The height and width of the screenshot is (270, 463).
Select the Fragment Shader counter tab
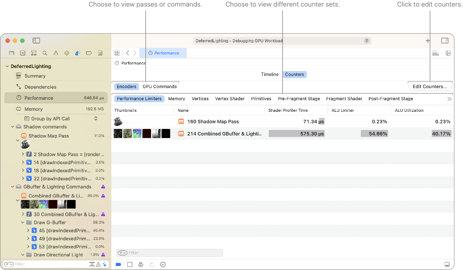[344, 99]
